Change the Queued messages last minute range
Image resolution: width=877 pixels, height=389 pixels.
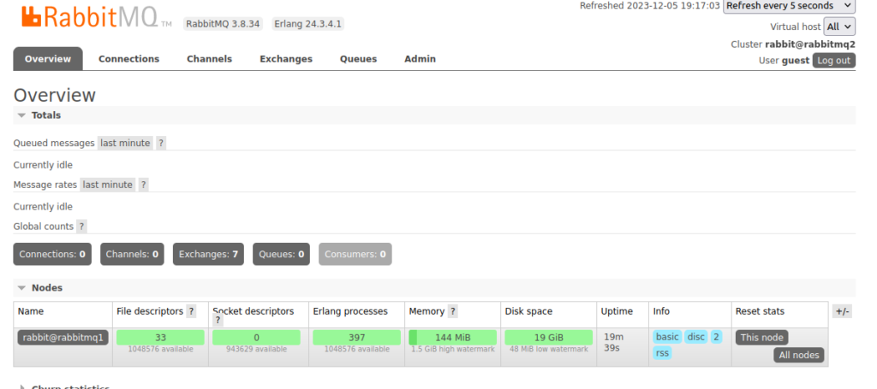coord(125,144)
